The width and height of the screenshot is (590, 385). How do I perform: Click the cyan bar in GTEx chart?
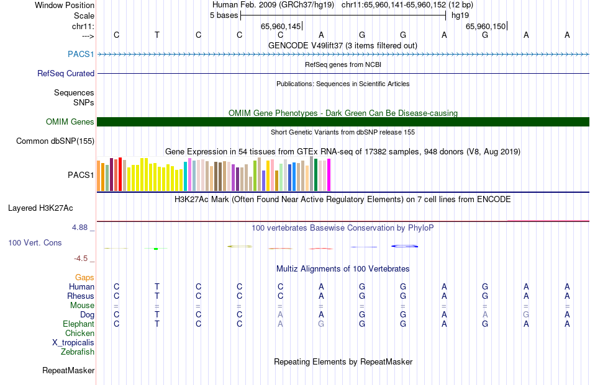pos(186,177)
